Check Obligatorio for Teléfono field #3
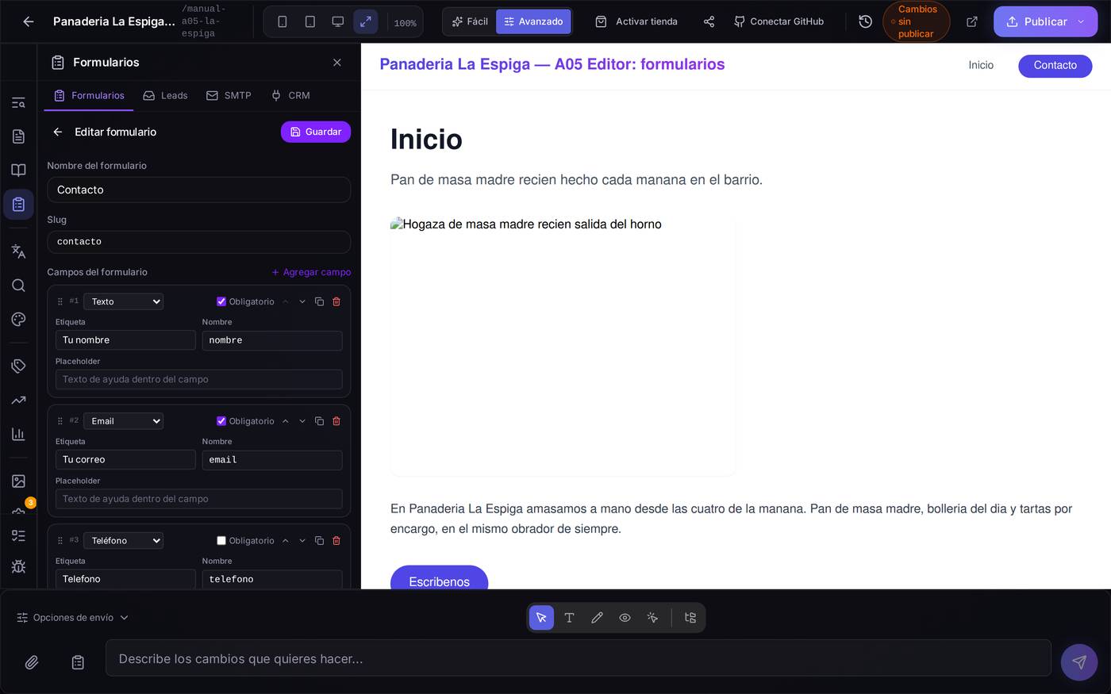 coord(221,541)
